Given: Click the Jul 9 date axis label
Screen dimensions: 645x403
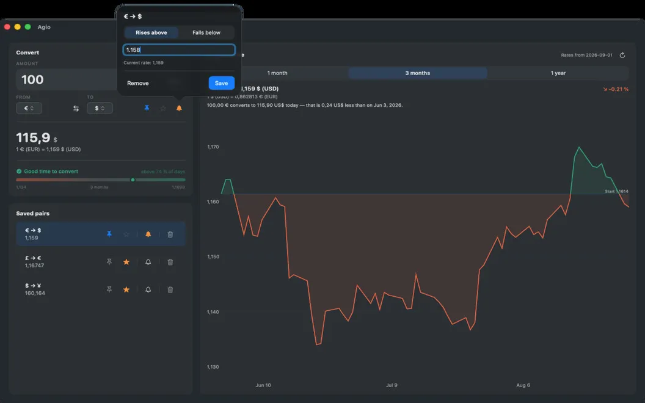Looking at the screenshot, I should pos(392,385).
